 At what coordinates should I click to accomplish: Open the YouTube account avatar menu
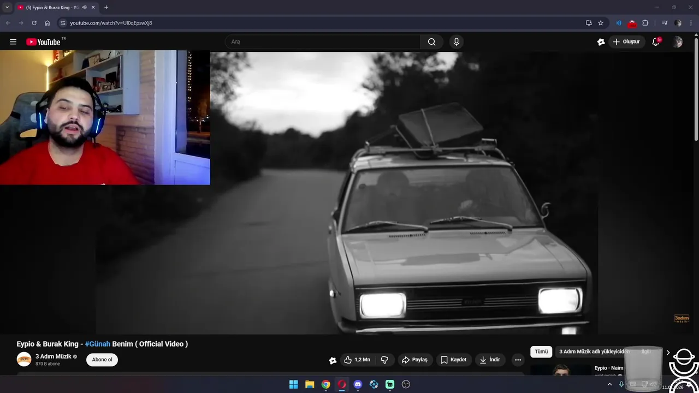(x=678, y=42)
